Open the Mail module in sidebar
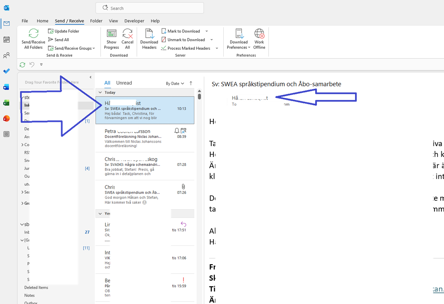444x304 pixels. pyautogui.click(x=6, y=24)
